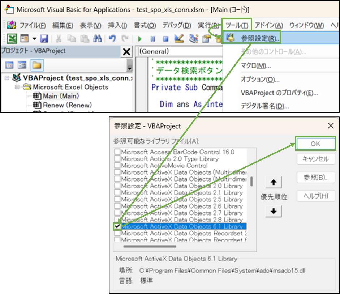
Task: Confirm references with the OK button
Action: (x=315, y=143)
